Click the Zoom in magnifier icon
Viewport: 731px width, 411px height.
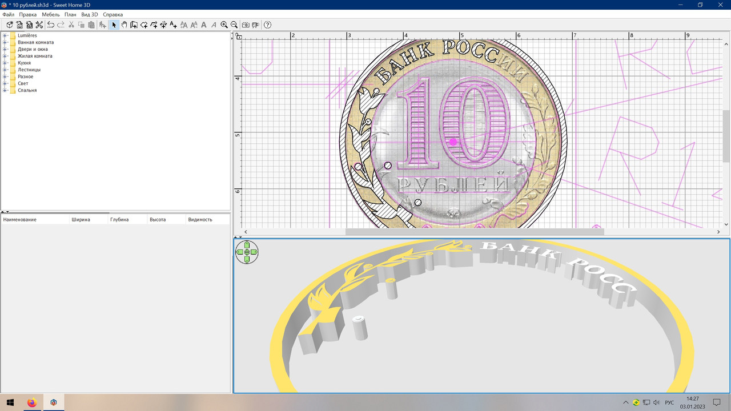(x=224, y=25)
